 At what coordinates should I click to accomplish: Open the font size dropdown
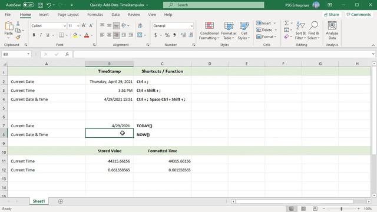click(x=78, y=26)
